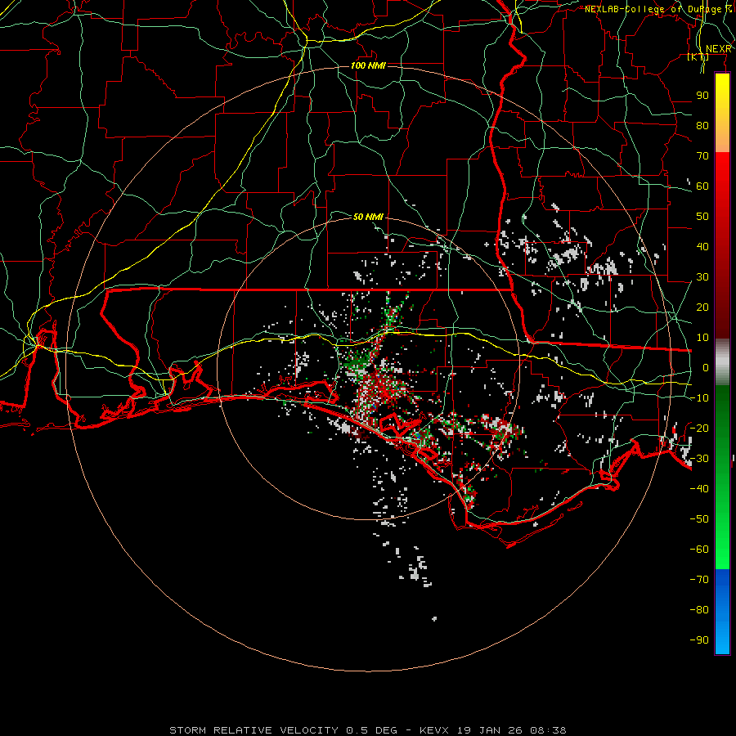Click the NEXR label at top right

point(719,49)
